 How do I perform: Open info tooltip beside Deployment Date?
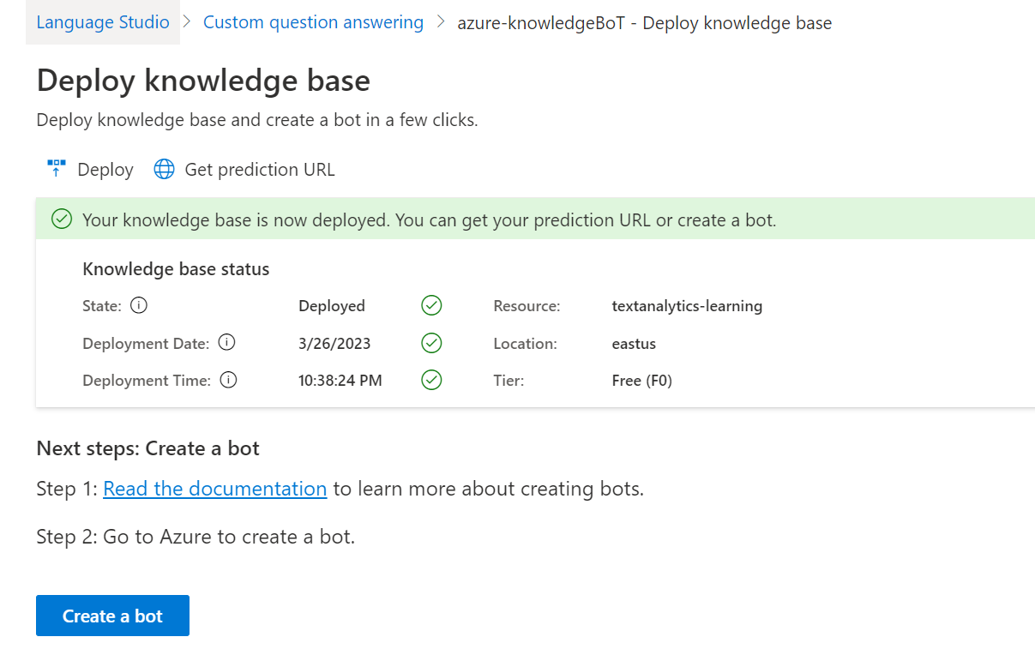[226, 343]
